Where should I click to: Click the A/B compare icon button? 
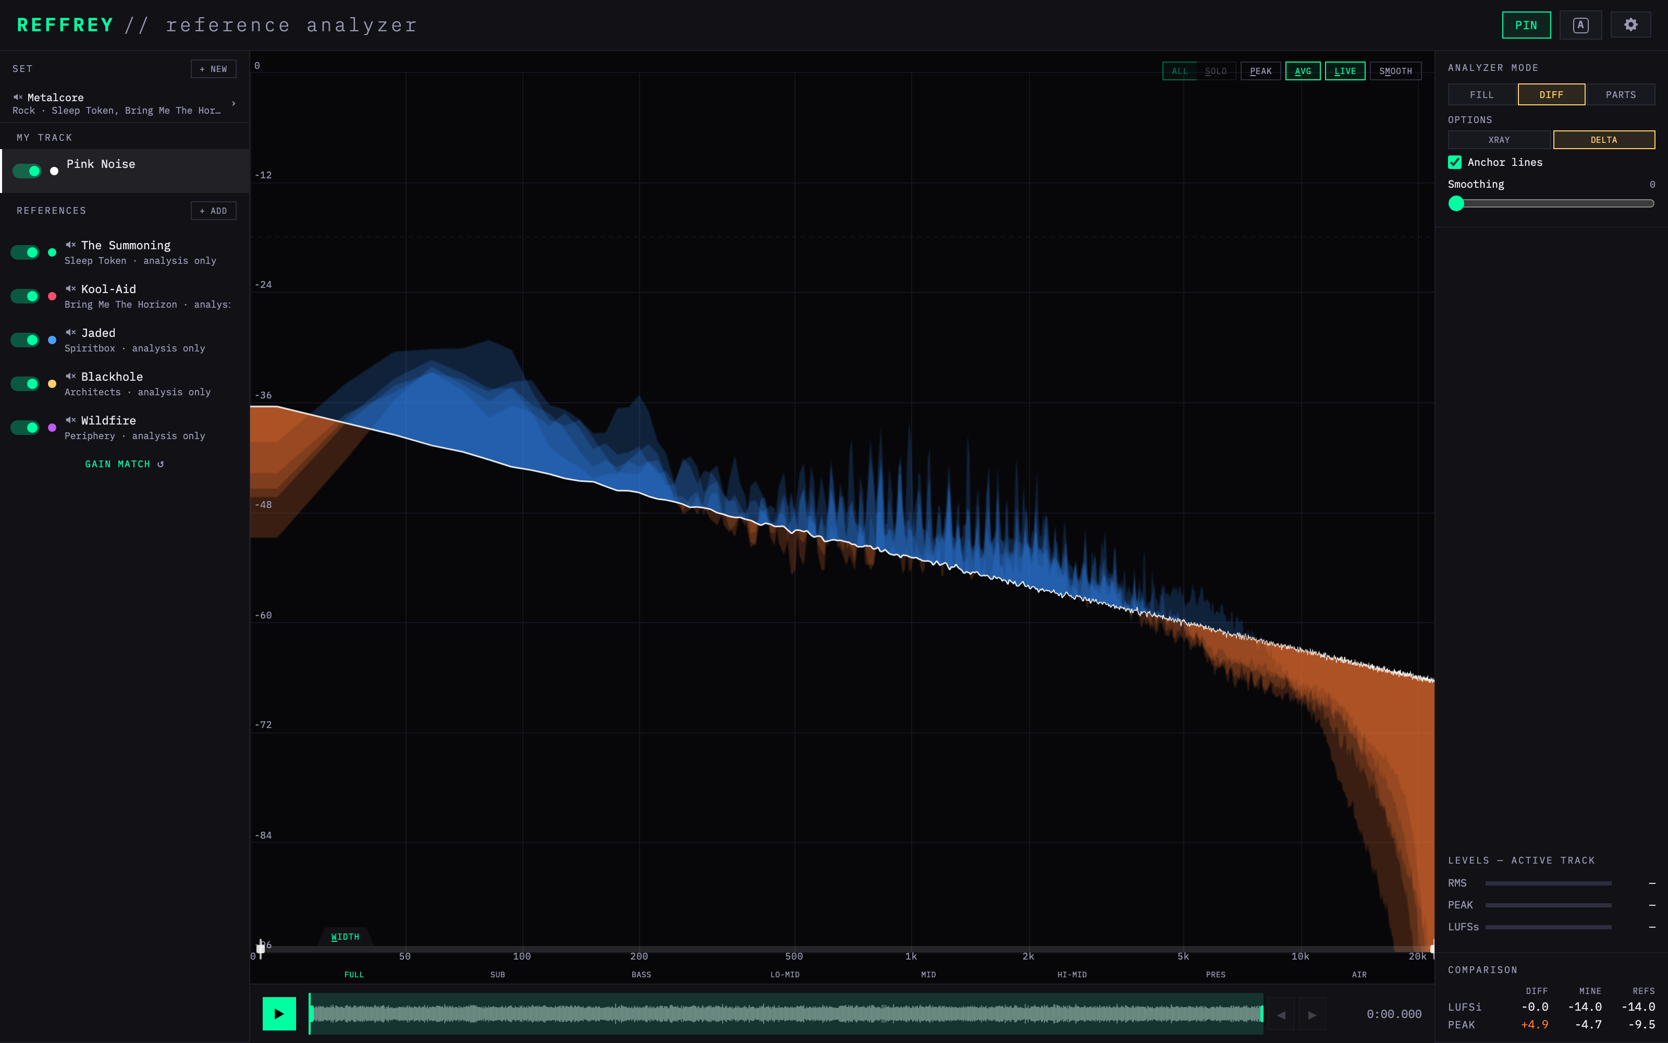(1580, 25)
